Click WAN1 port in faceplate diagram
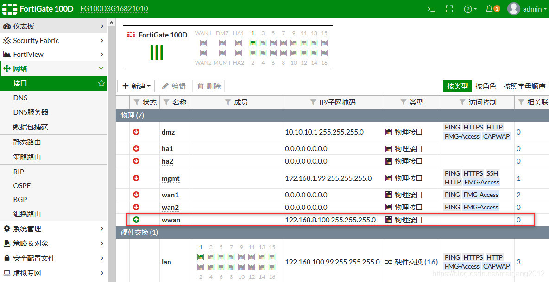 [203, 43]
